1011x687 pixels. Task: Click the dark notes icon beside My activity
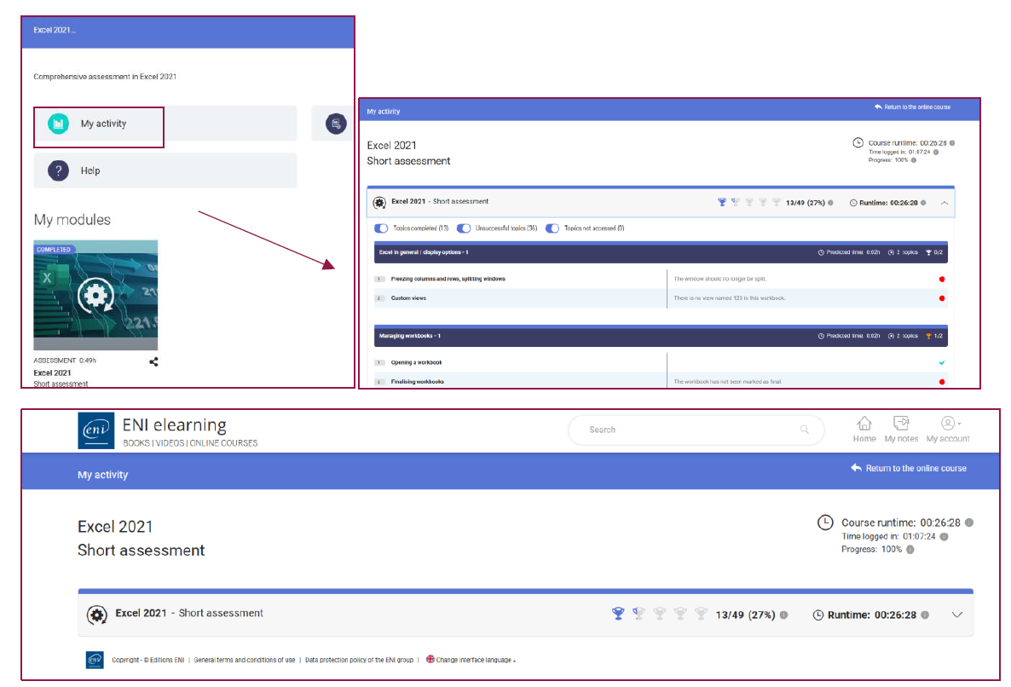click(x=335, y=124)
